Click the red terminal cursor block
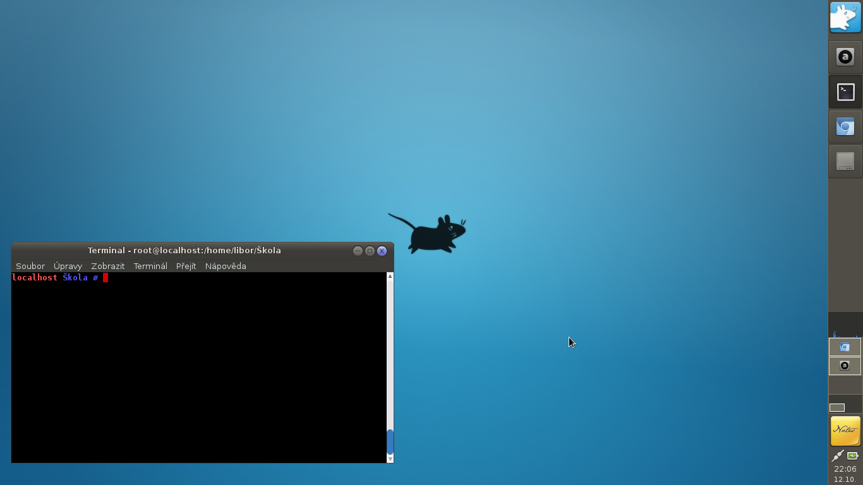Screen dimensions: 863x485 pyautogui.click(x=106, y=278)
